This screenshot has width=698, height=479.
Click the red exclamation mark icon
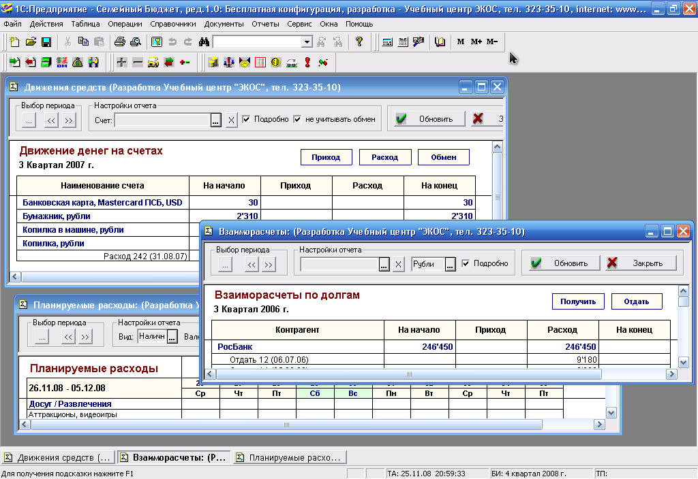pos(307,62)
